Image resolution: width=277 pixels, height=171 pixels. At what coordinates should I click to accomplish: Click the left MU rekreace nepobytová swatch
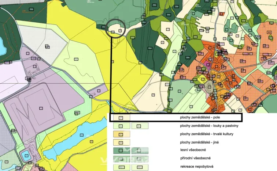122,167
